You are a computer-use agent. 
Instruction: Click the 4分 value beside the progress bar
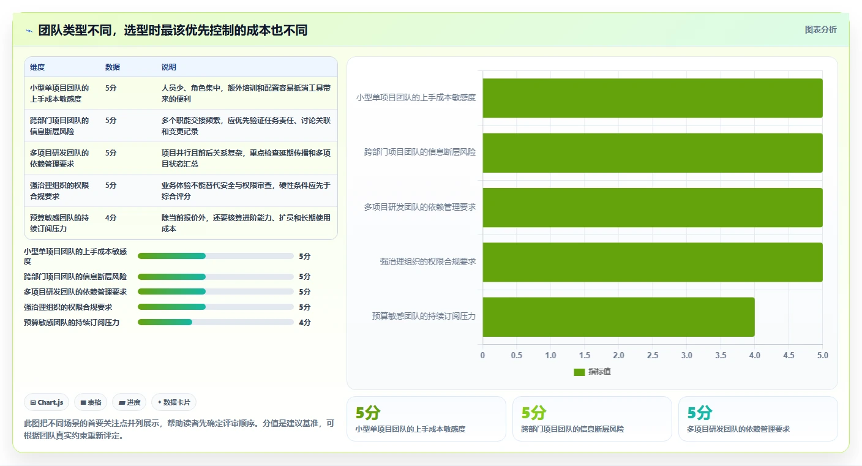click(305, 323)
